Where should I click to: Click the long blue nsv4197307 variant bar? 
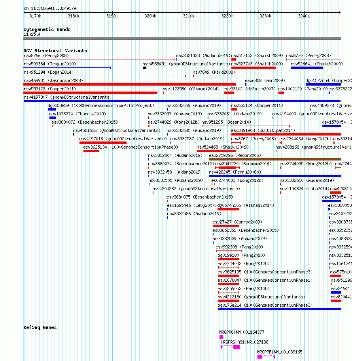point(182,101)
